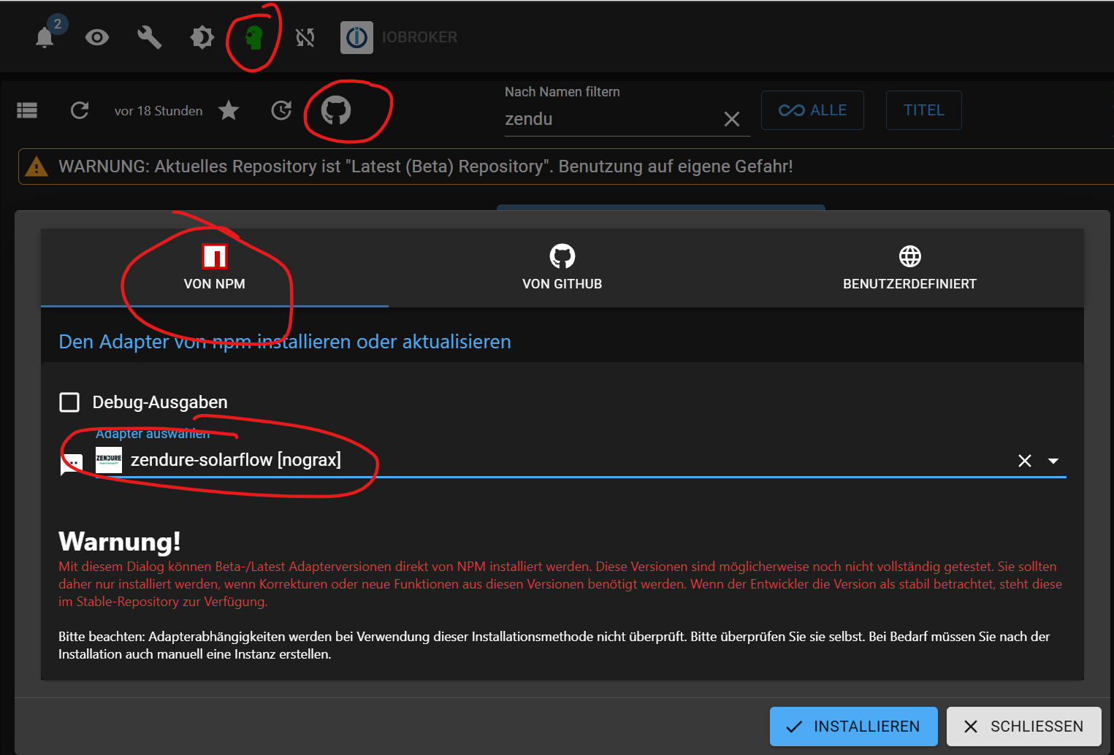
Task: Click the 'Den Adapter von npm installieren' heading
Action: pos(285,342)
